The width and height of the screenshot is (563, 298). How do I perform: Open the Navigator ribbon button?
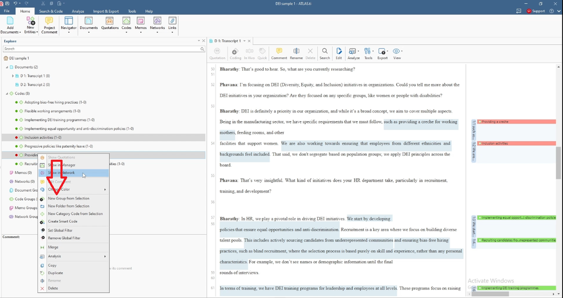(69, 25)
